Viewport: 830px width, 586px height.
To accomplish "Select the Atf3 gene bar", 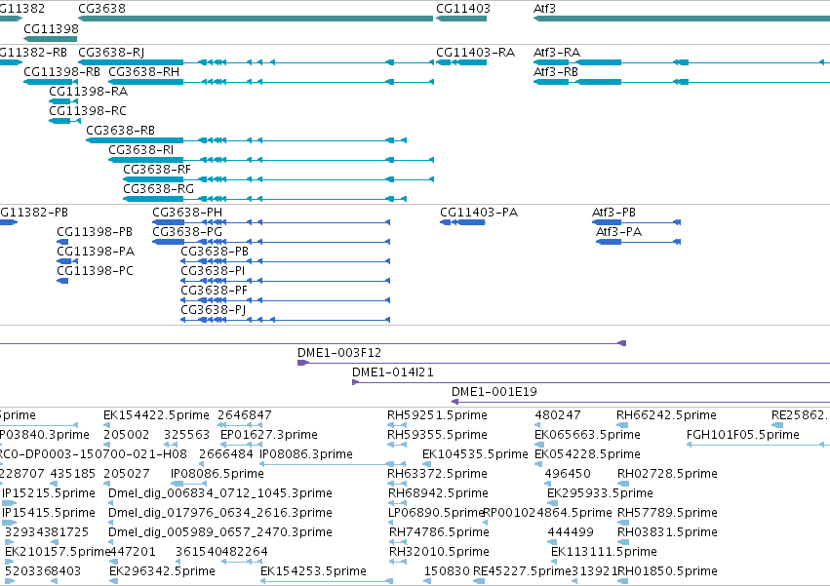I will [682, 19].
